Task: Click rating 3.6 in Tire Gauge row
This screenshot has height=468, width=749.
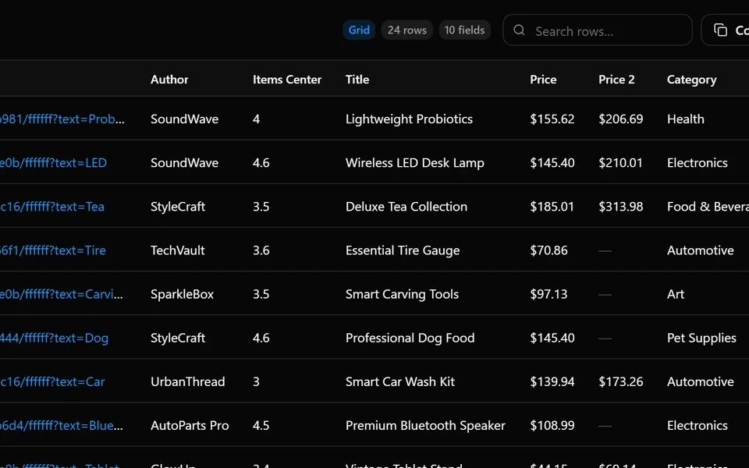Action: [x=261, y=250]
